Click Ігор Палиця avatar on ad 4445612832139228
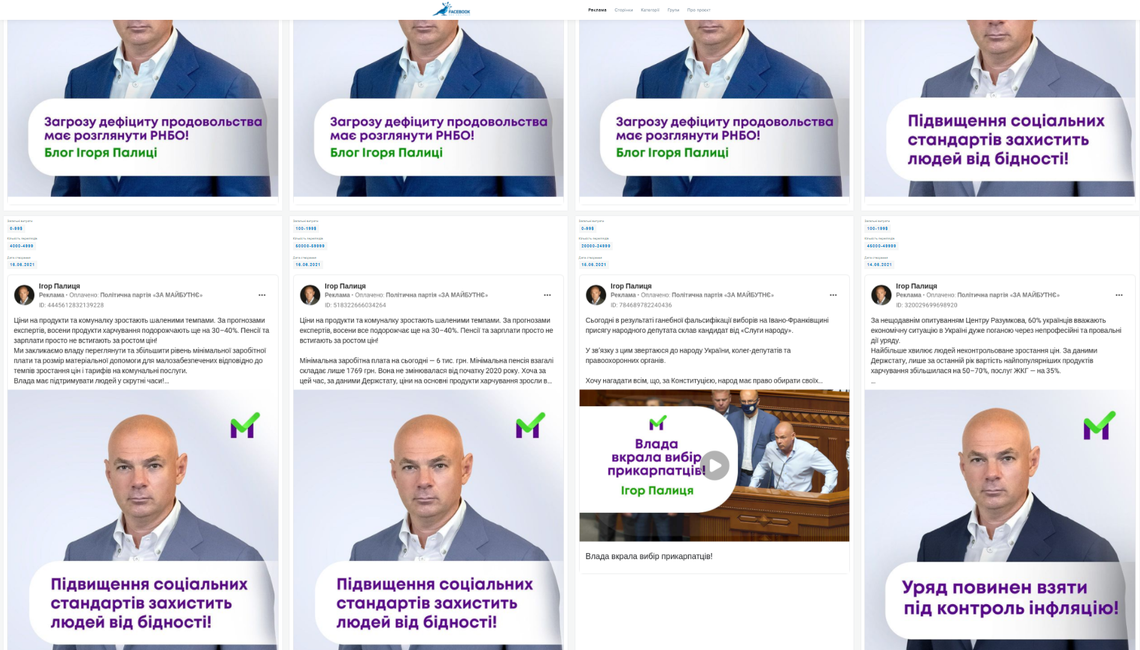Viewport: 1140px width, 650px height. 24,295
